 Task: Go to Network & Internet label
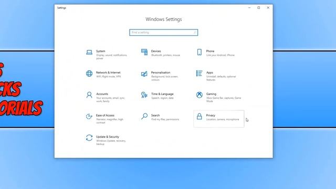click(x=108, y=72)
